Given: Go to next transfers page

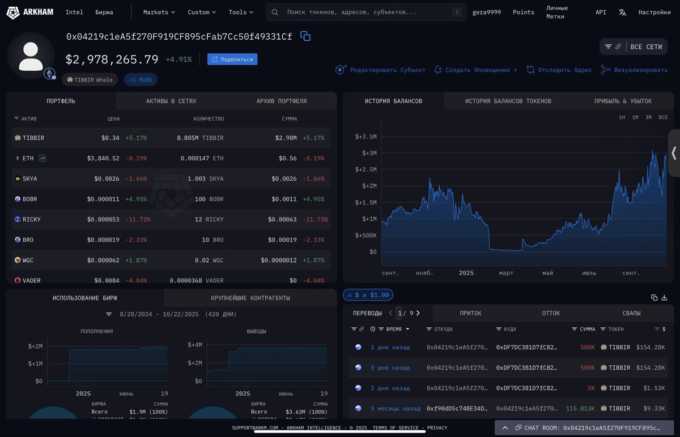Looking at the screenshot, I should 418,313.
